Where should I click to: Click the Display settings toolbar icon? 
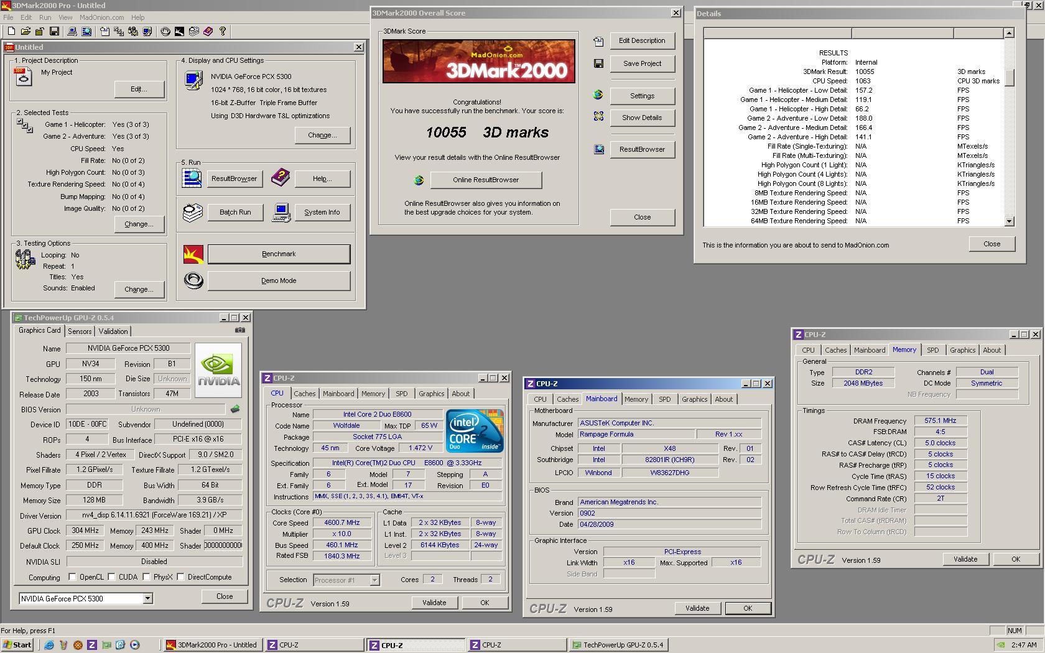point(147,31)
